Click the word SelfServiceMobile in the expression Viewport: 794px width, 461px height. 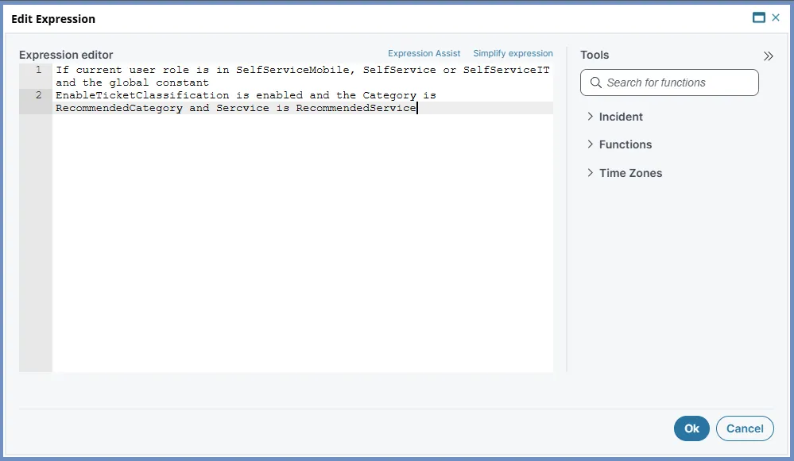(292, 70)
